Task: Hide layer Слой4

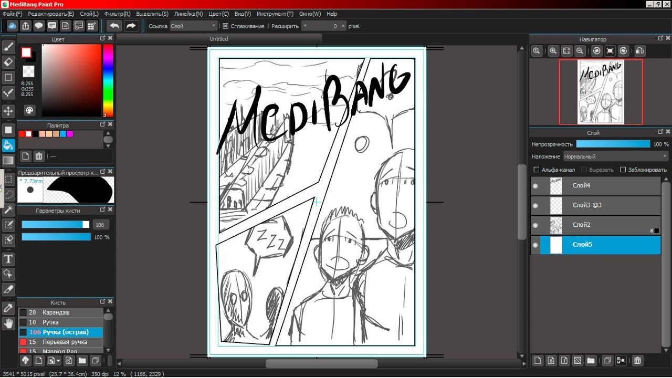Action: coord(535,186)
